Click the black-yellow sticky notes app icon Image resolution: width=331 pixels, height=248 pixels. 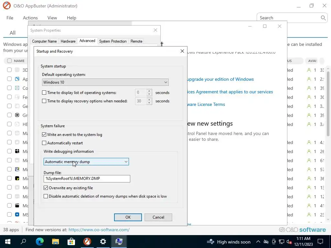(x=17, y=178)
